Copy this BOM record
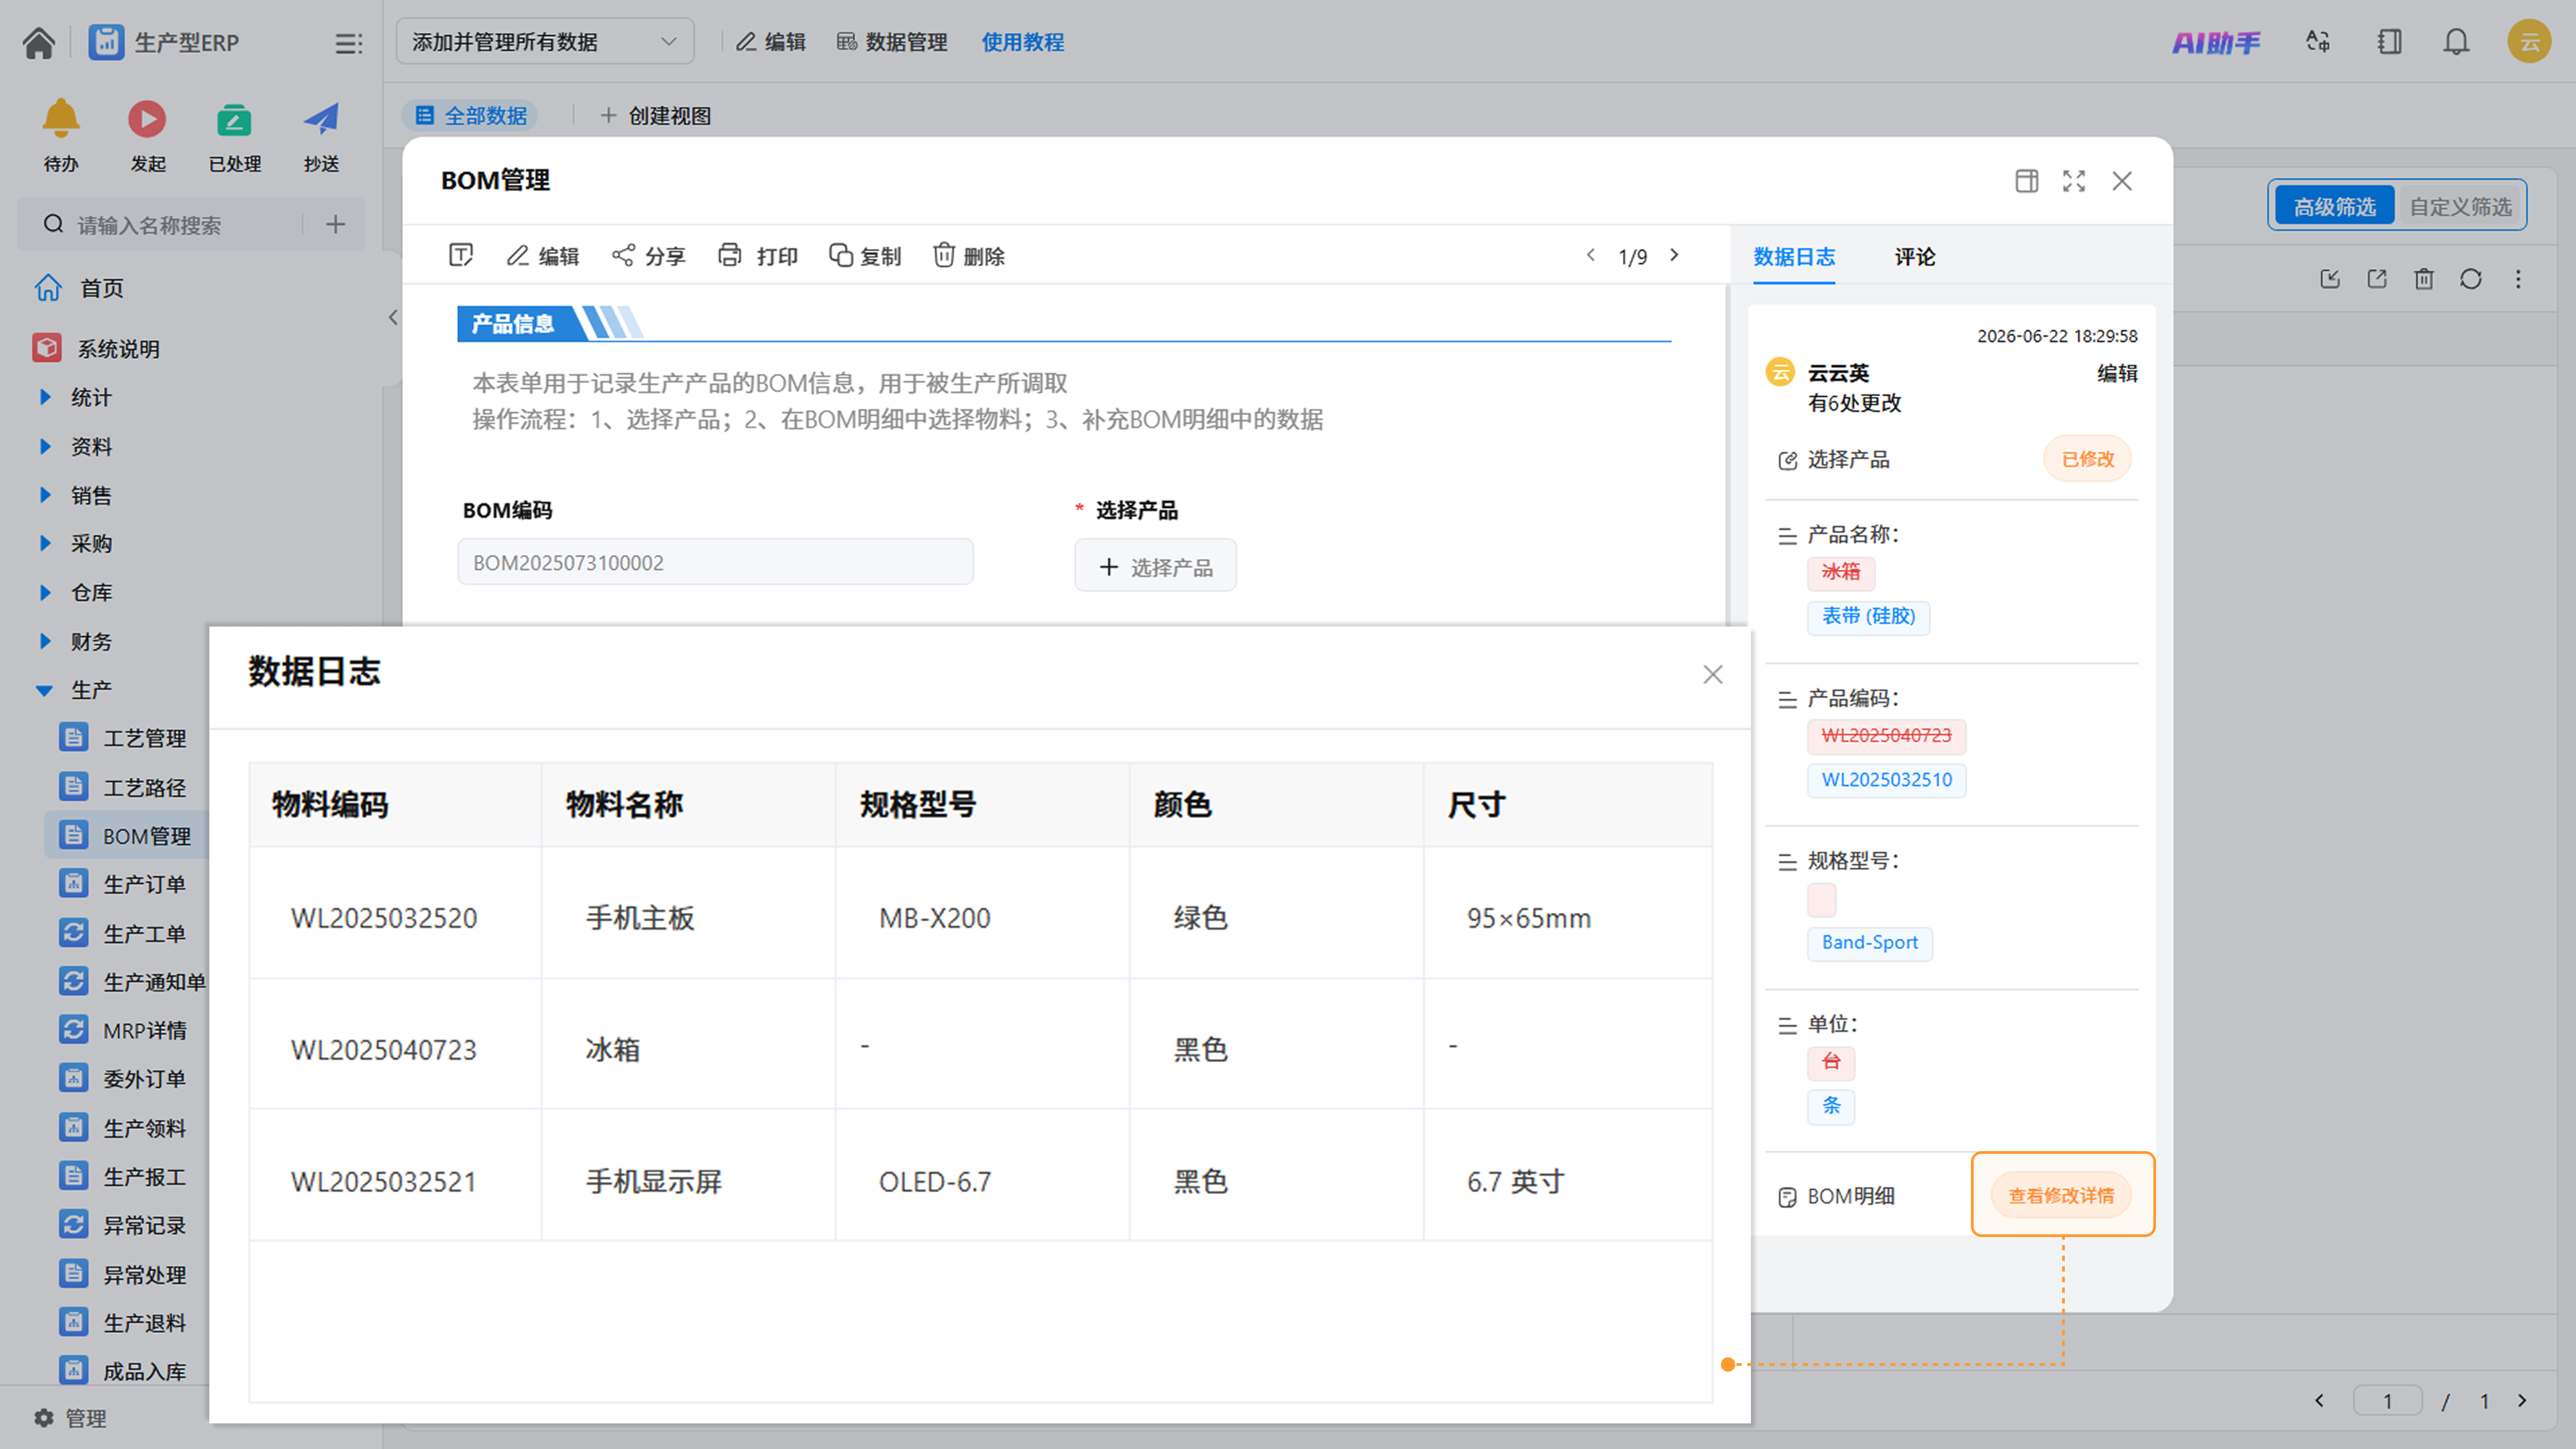This screenshot has height=1449, width=2576. pyautogui.click(x=865, y=256)
